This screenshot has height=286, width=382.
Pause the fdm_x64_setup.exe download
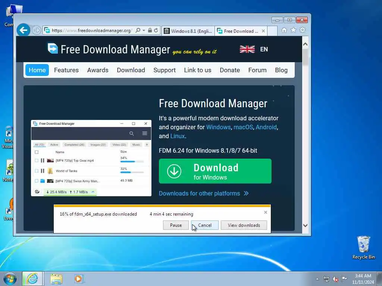[x=176, y=225]
